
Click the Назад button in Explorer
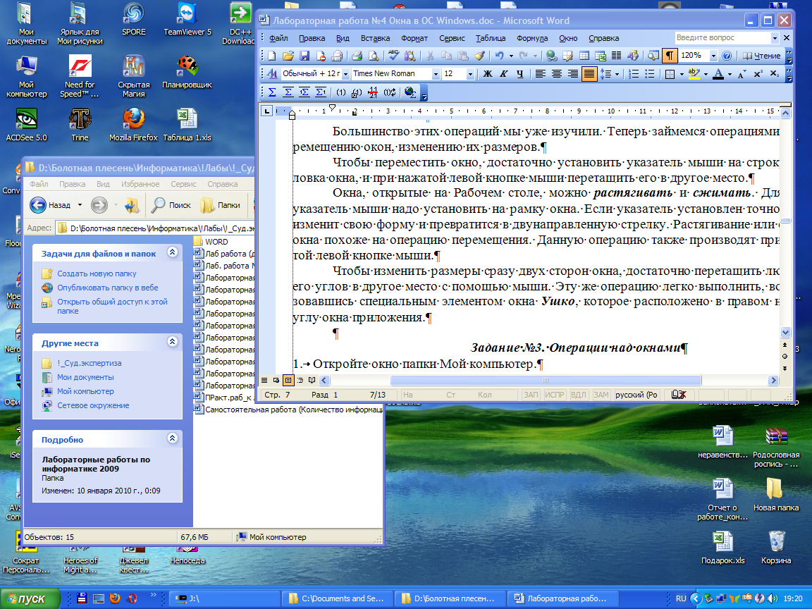(x=51, y=205)
